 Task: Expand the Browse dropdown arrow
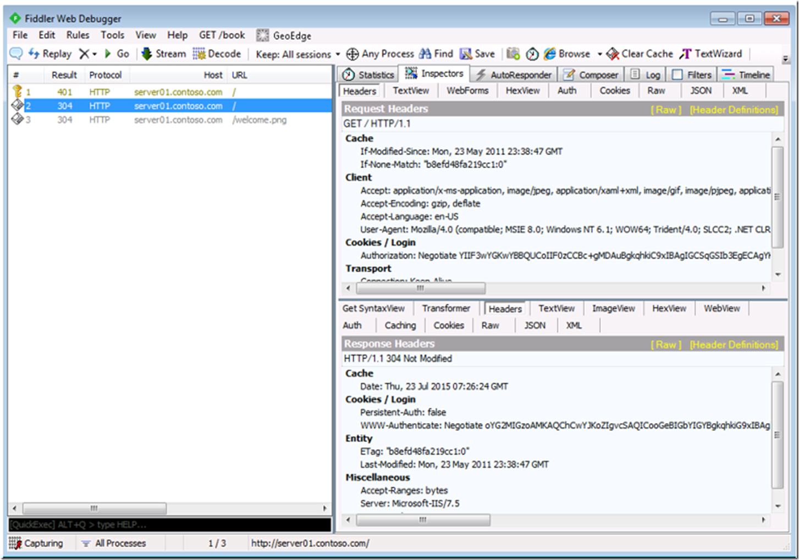tap(599, 54)
